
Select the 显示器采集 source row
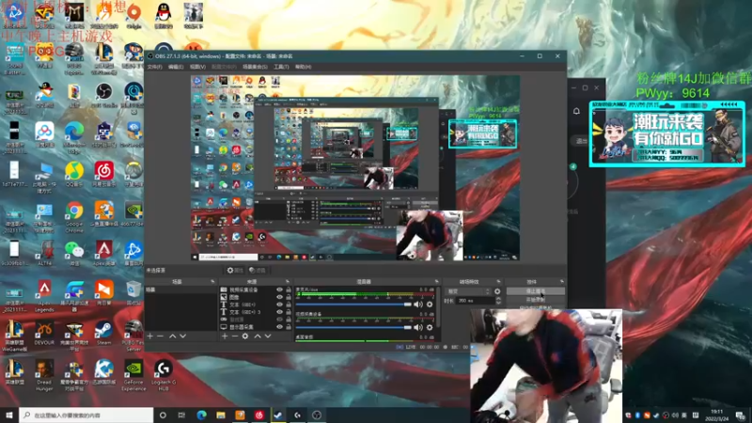click(x=256, y=326)
